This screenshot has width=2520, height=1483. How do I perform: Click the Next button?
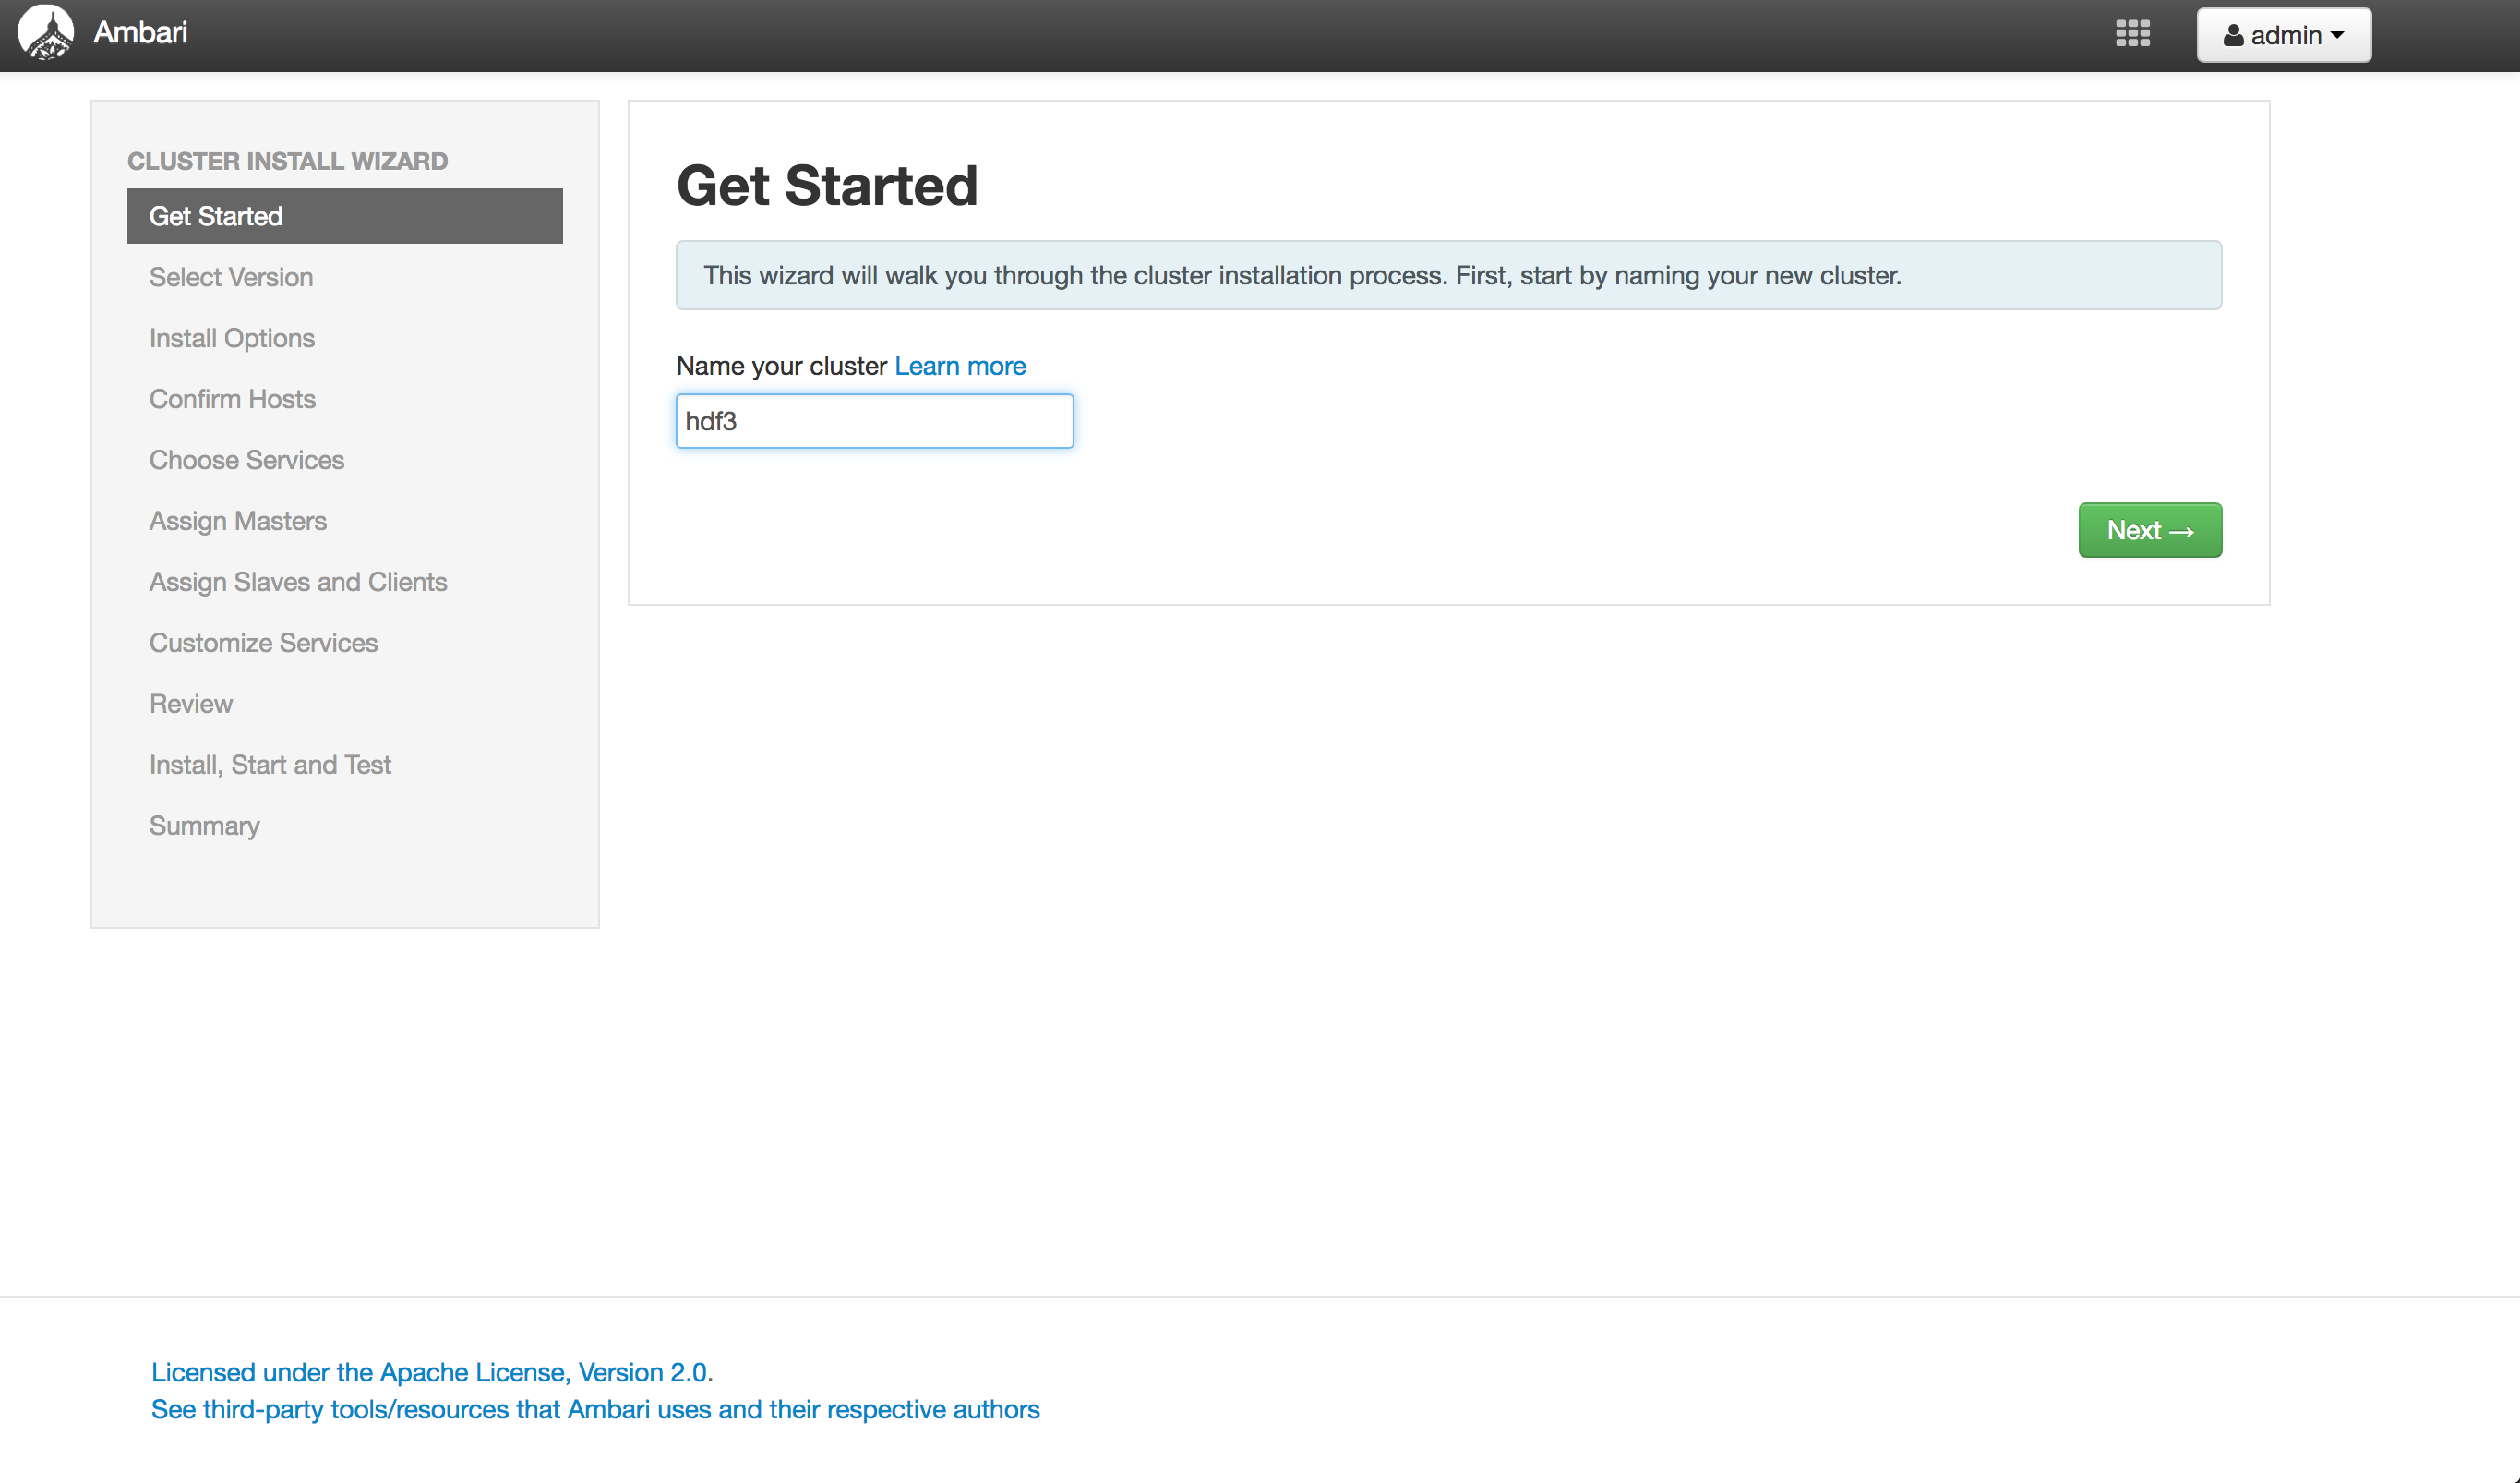[2149, 530]
